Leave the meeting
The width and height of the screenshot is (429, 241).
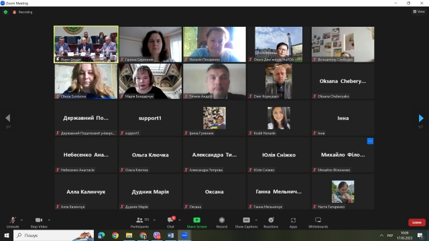click(417, 222)
